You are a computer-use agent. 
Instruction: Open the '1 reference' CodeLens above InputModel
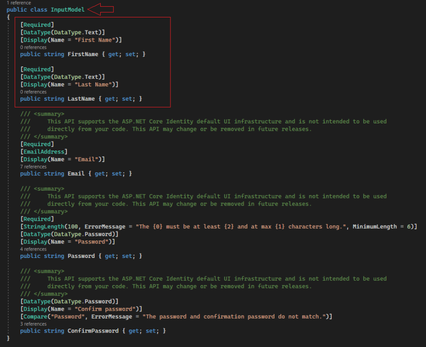coord(19,3)
